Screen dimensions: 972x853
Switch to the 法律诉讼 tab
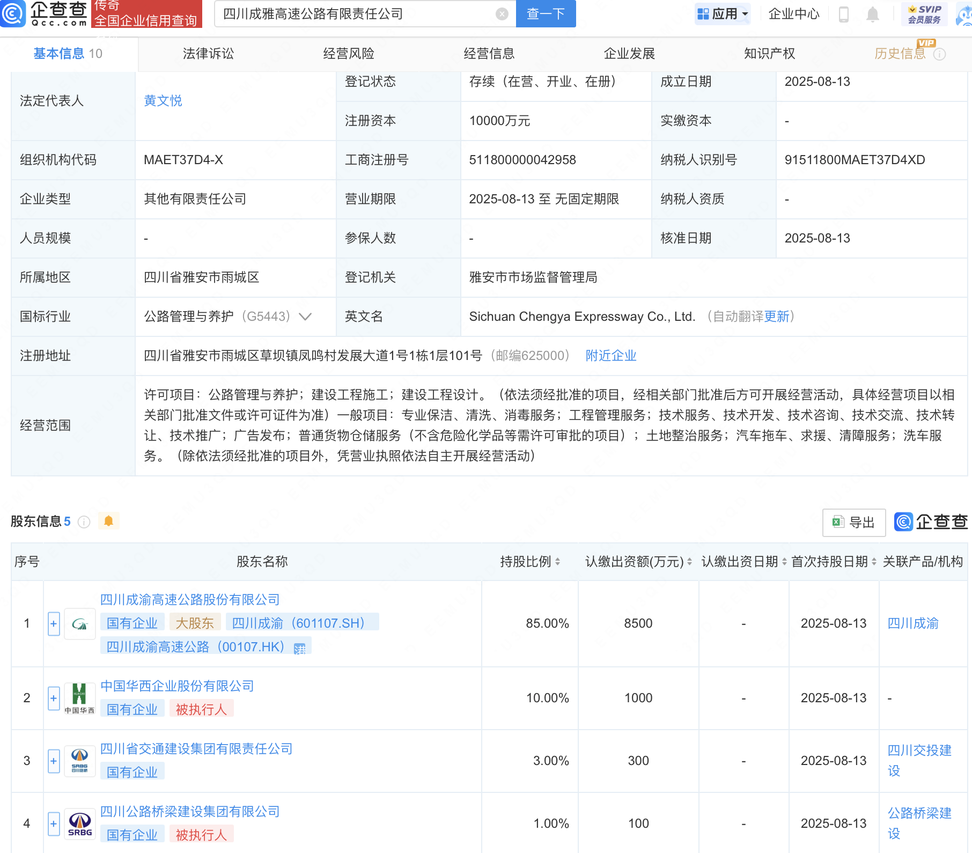208,54
